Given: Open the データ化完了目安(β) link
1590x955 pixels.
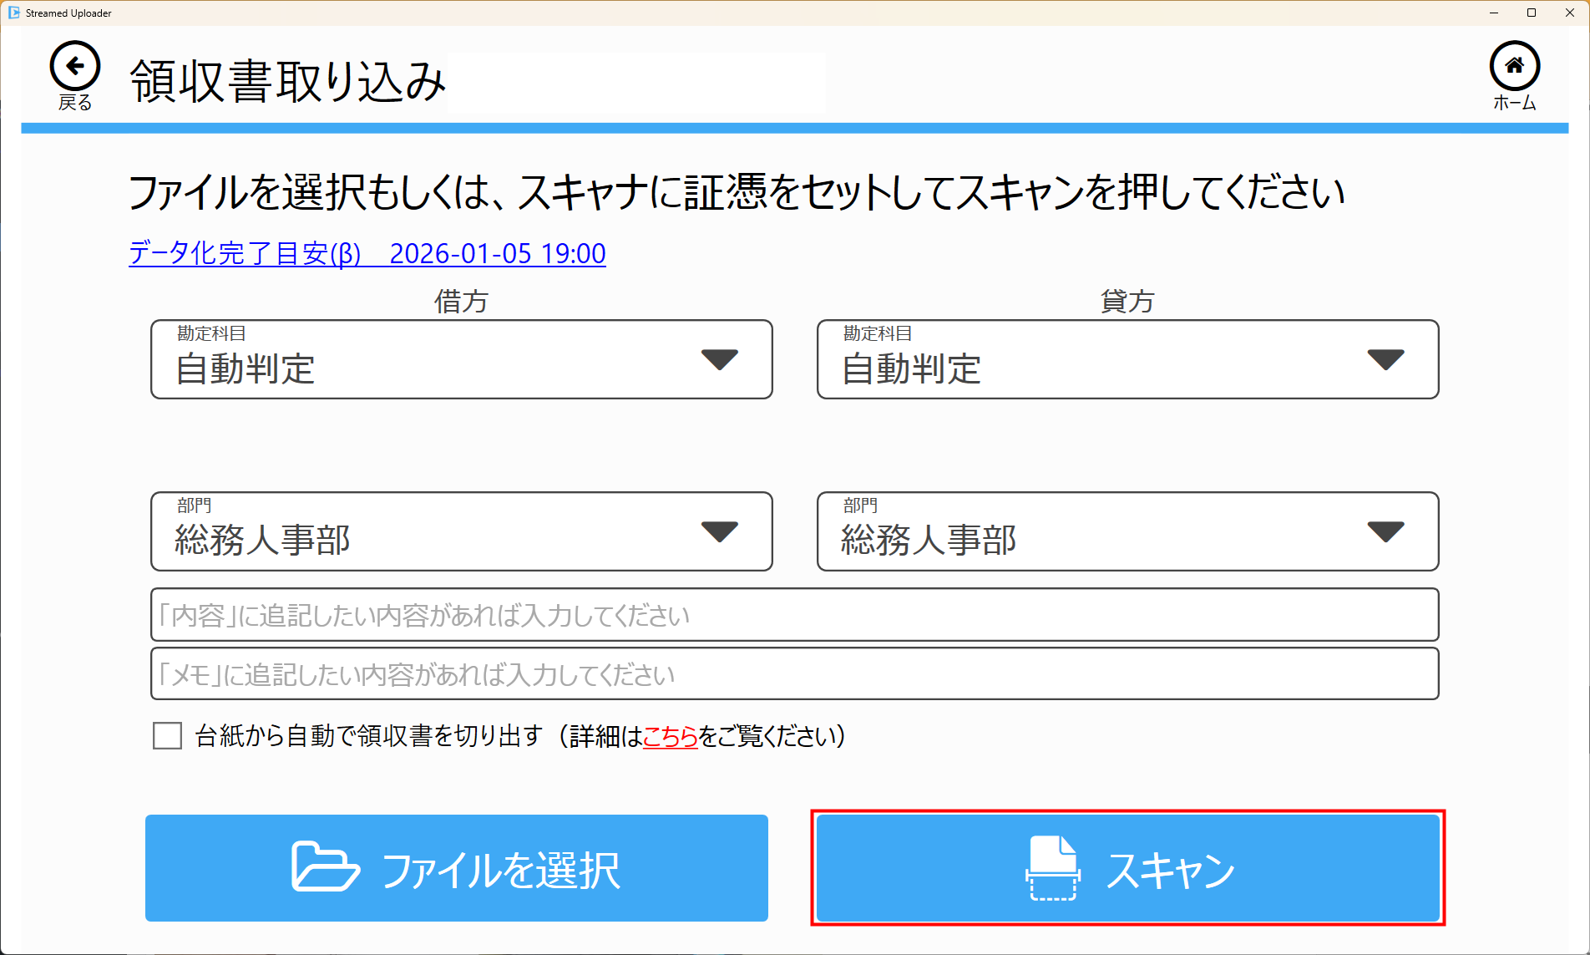Looking at the screenshot, I should coord(367,253).
